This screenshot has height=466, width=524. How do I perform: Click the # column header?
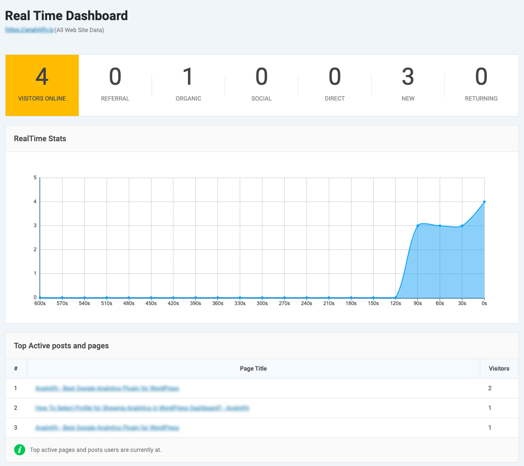click(x=16, y=368)
